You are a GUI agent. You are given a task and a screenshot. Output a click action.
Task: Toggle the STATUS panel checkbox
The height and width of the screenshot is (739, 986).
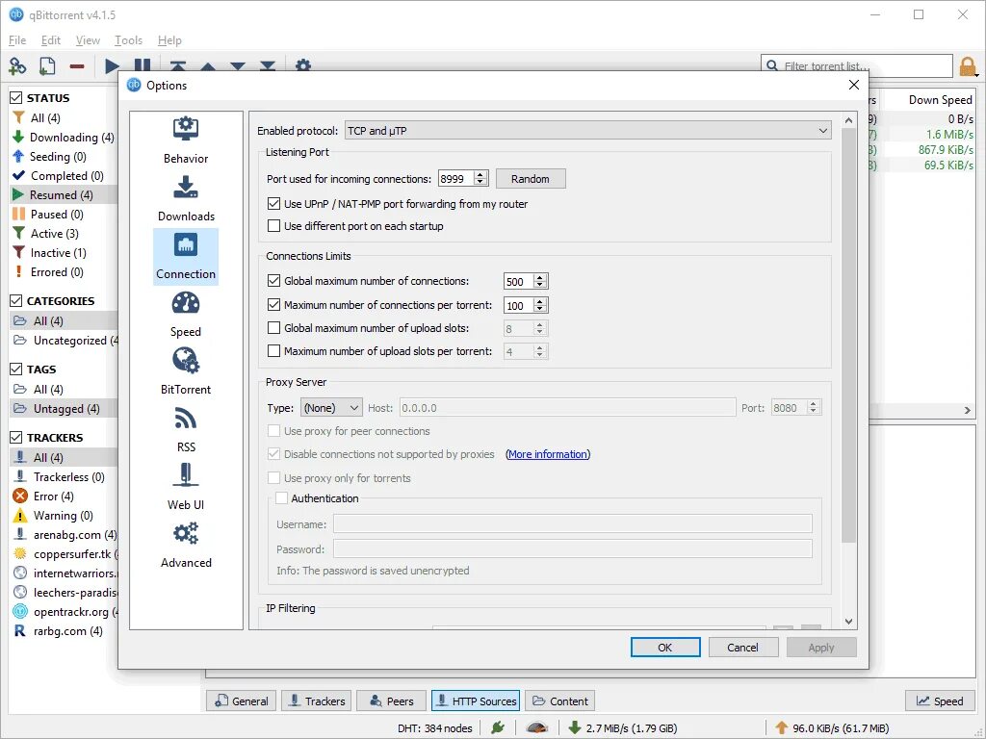point(16,98)
